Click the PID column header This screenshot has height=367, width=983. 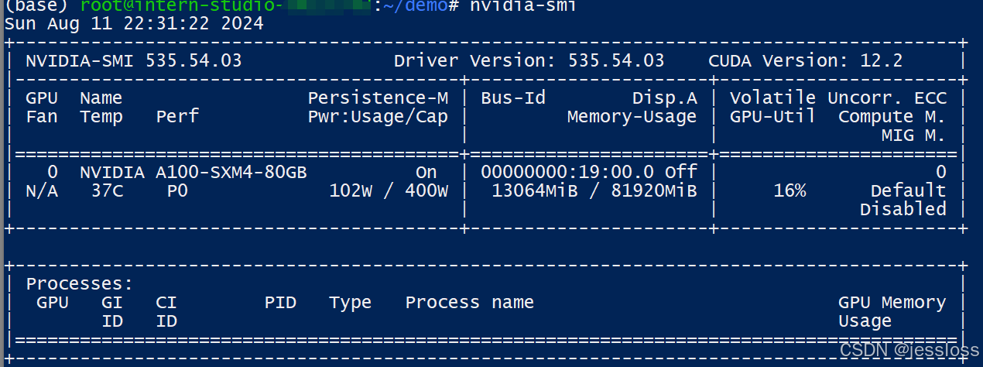click(x=280, y=302)
